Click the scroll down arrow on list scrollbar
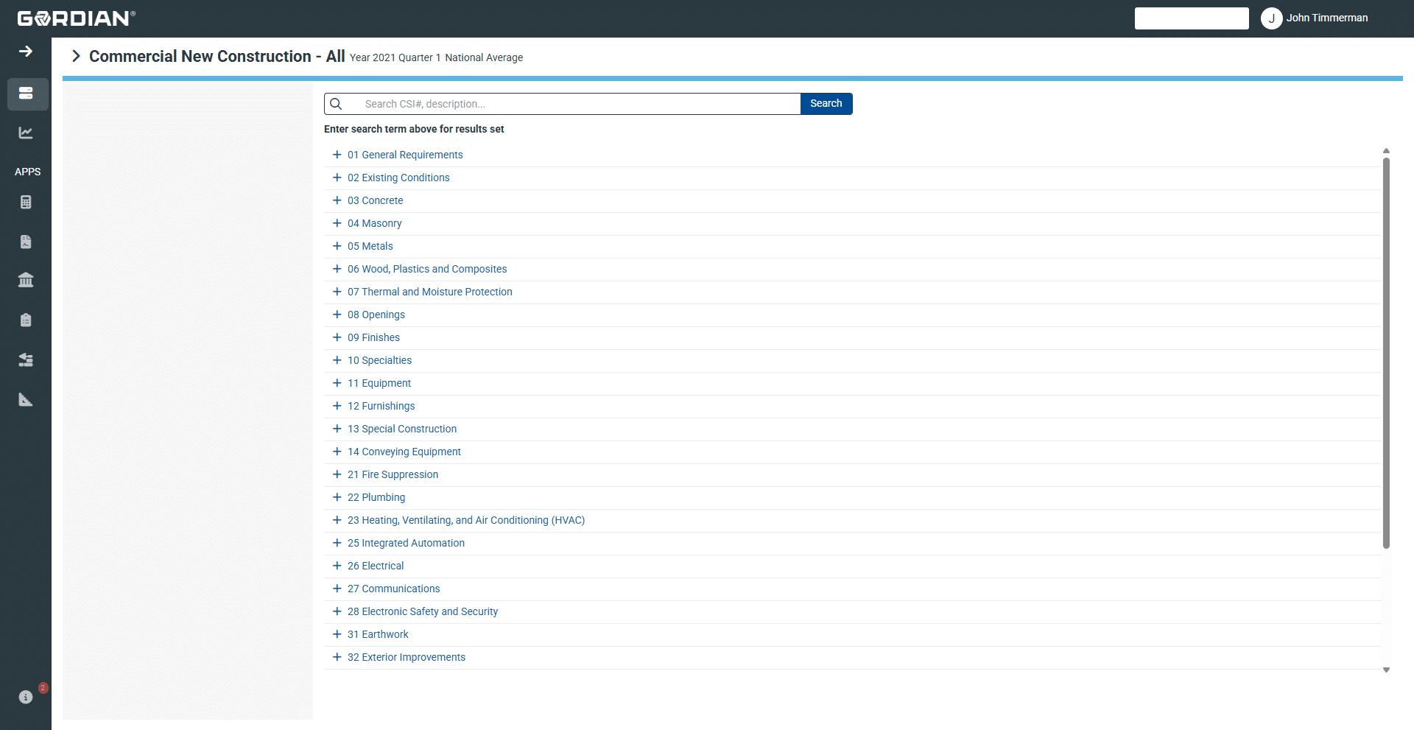The width and height of the screenshot is (1414, 730). click(1386, 670)
